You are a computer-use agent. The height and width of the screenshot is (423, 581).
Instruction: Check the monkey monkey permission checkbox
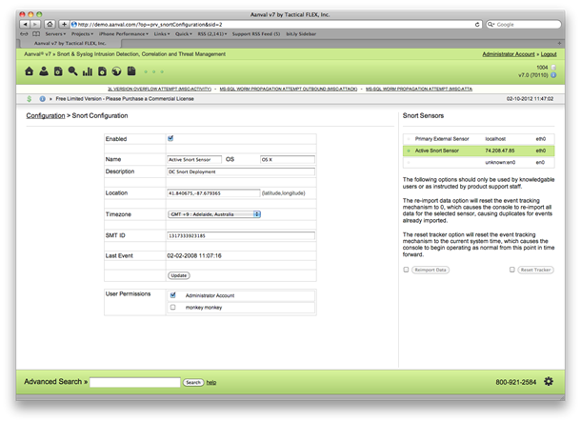[172, 308]
